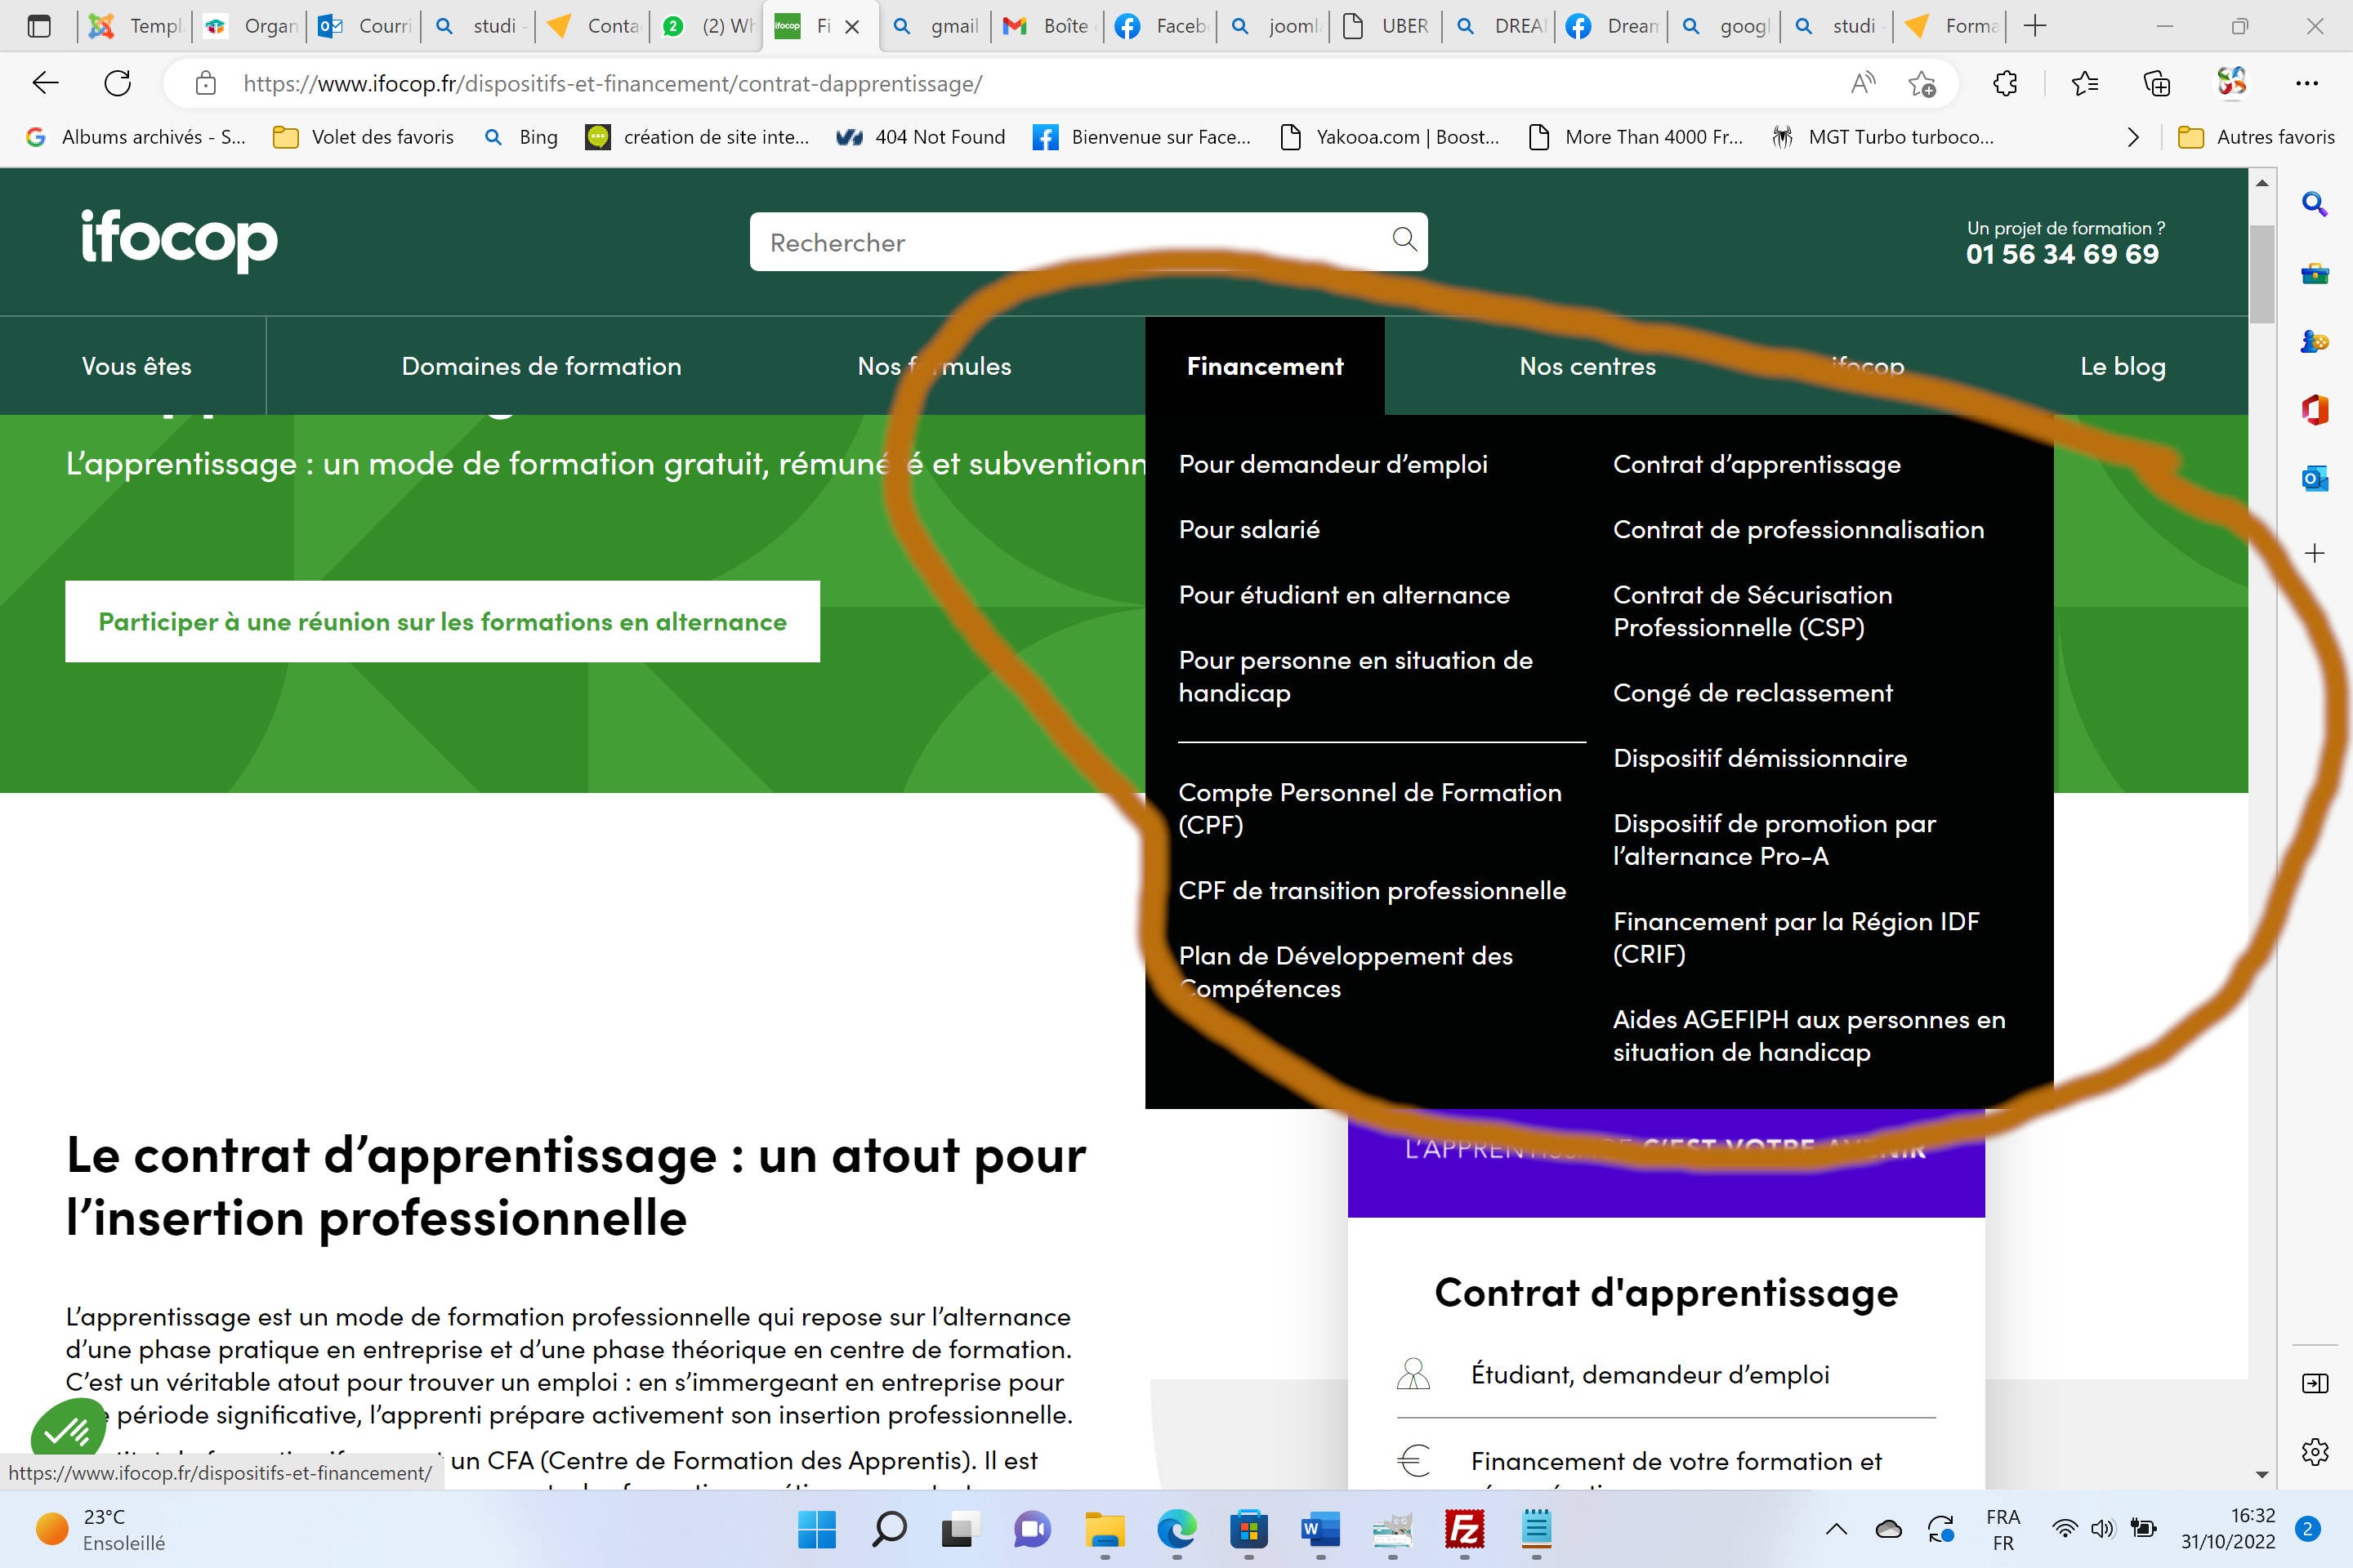Expand the bookmarks bar overflow chevron

pos(2133,137)
